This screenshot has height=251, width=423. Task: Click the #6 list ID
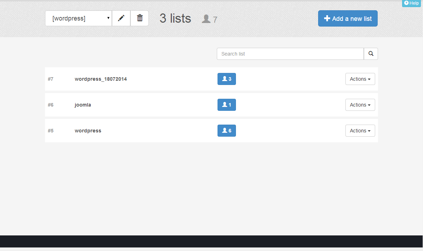coord(51,105)
